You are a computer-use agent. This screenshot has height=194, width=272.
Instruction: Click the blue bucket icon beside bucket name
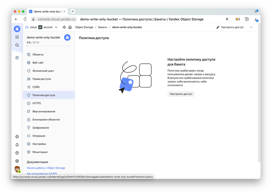[x=67, y=37]
